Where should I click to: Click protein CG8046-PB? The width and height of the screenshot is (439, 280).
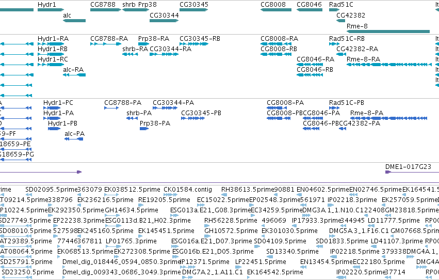point(321,123)
